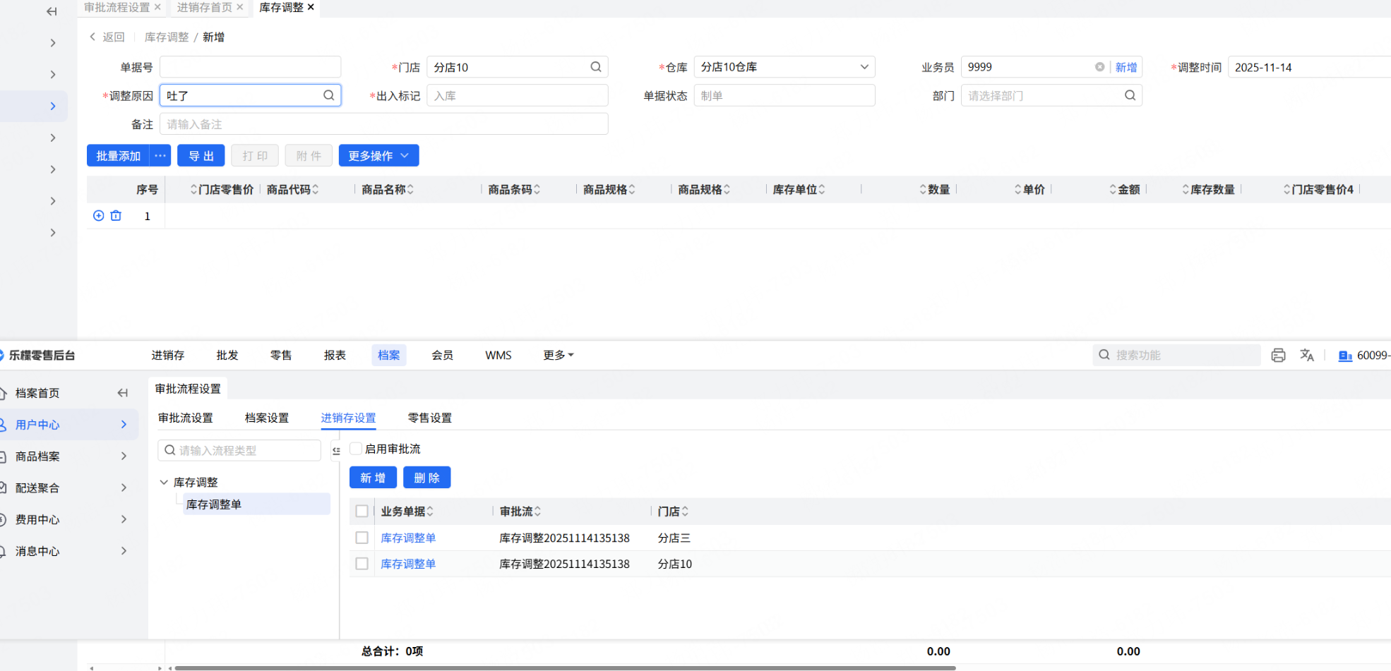Enable the 启用审批流 checkbox
Viewport: 1391px width, 671px height.
pos(357,449)
